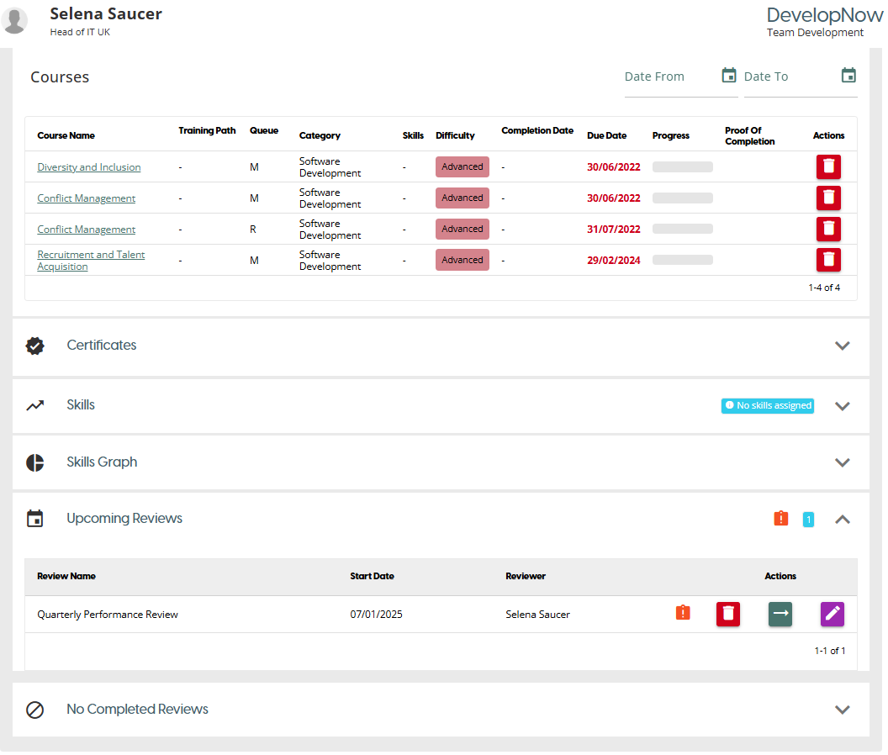Screen dimensions: 888x755
Task: Click trash icon for Recruitment and Talent Acquisition
Action: (828, 260)
